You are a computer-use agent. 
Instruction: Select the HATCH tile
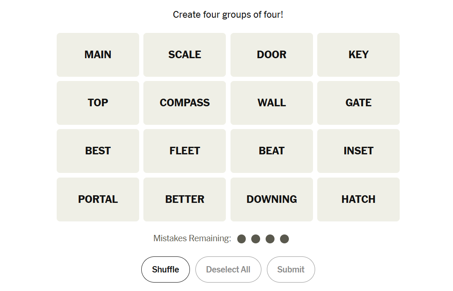coord(358,199)
